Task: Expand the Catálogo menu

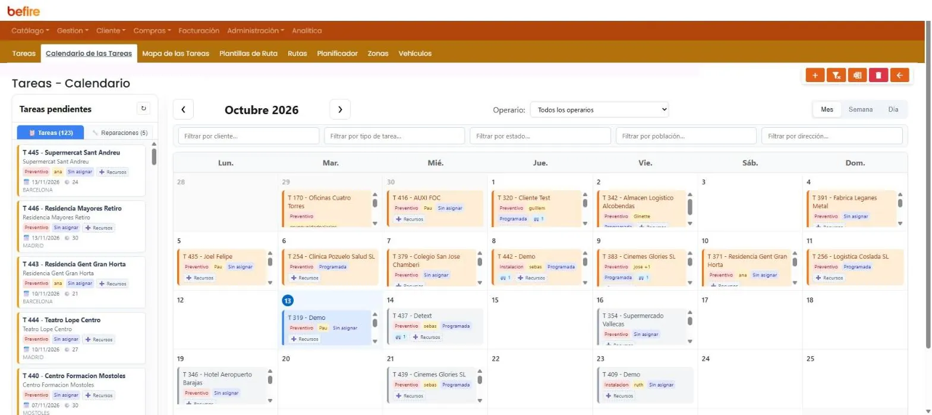Action: pos(30,30)
